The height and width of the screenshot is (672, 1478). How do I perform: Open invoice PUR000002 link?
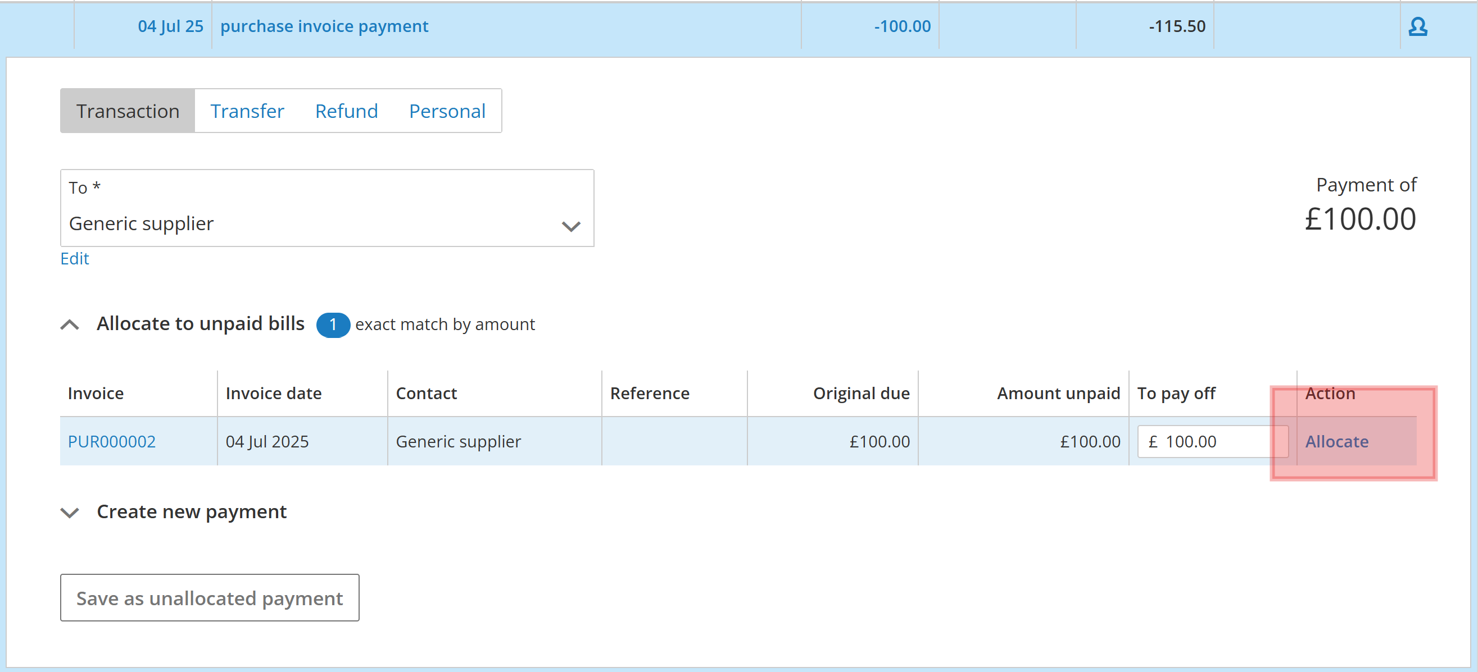pos(112,441)
